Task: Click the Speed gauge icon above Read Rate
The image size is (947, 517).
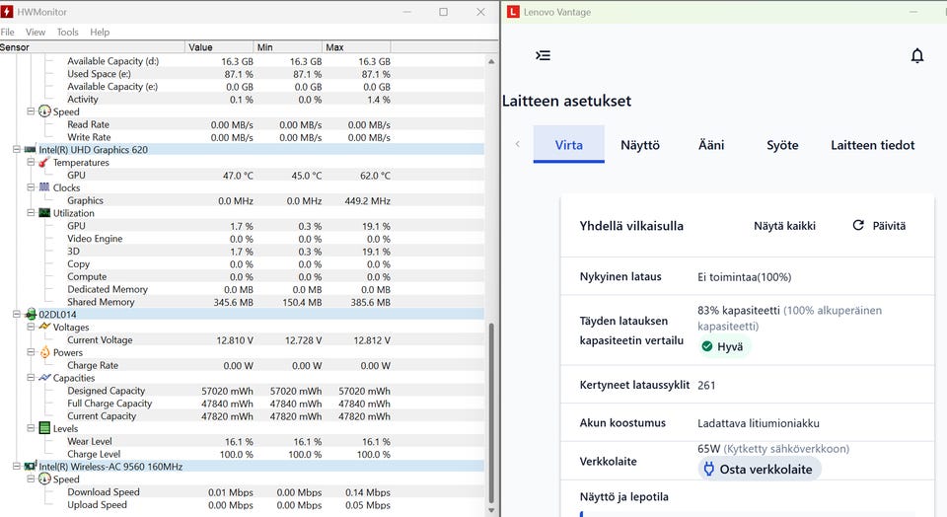Action: click(x=44, y=111)
